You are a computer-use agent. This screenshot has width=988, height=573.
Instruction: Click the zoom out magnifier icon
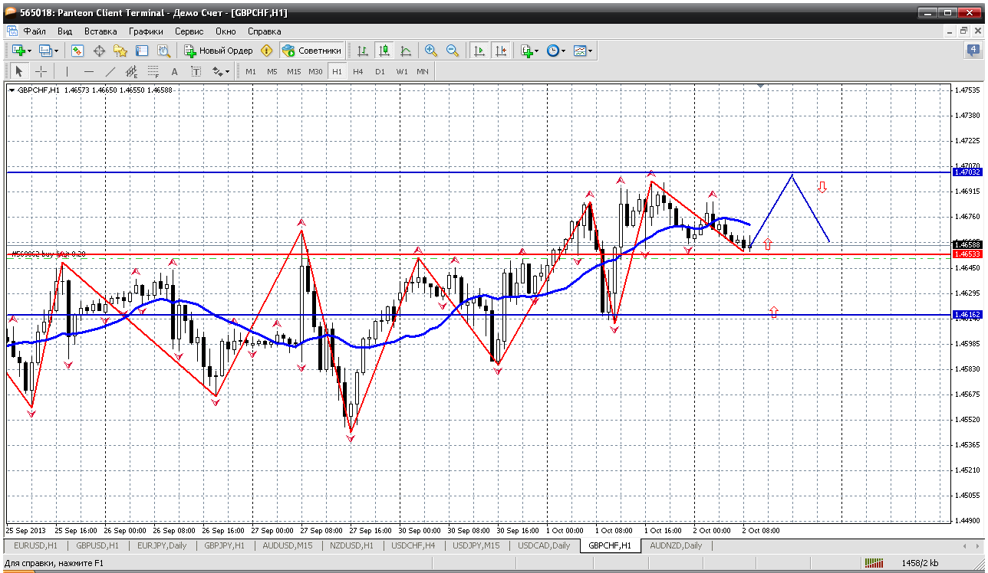pos(453,51)
